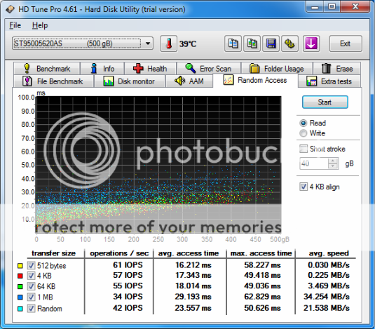Open the Help menu
The width and height of the screenshot is (375, 329).
point(40,25)
